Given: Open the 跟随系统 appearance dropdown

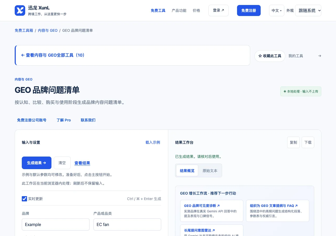Looking at the screenshot, I should click(308, 10).
